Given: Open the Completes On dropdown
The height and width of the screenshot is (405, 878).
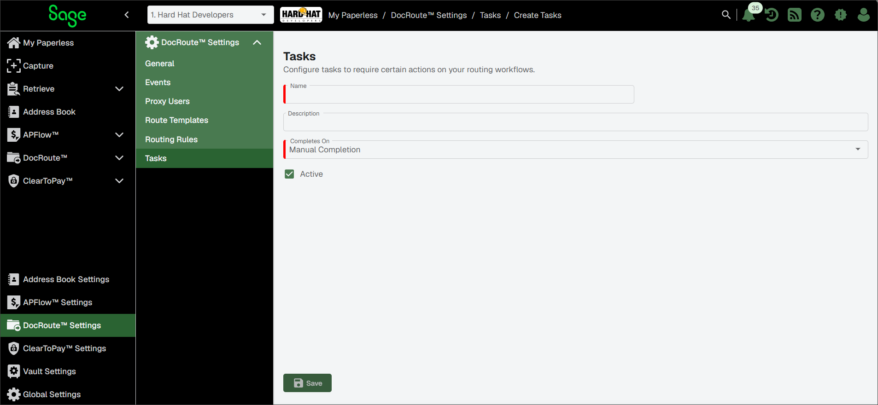Looking at the screenshot, I should tap(576, 150).
